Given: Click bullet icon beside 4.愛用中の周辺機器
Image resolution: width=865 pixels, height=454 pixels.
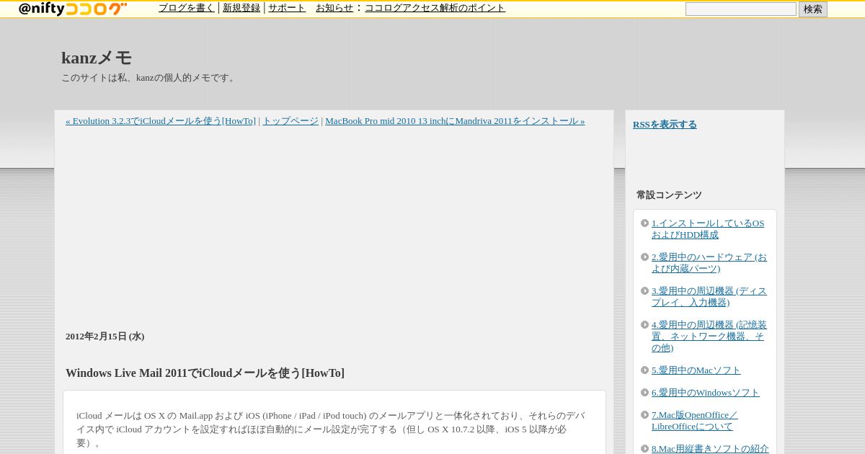Looking at the screenshot, I should tap(645, 325).
